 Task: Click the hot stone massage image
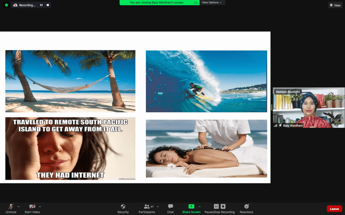pyautogui.click(x=207, y=148)
